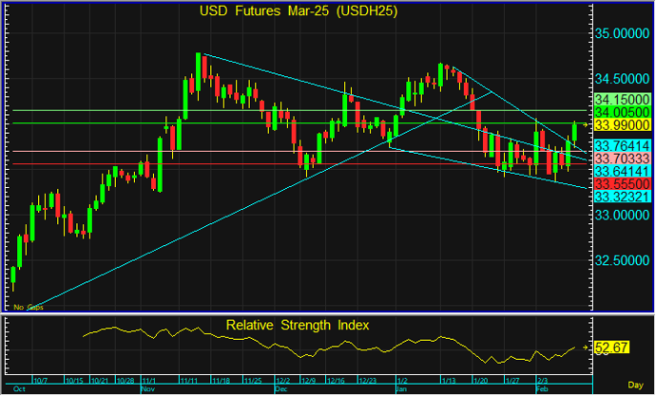Click the pink 33.70333 level tag
656x396 pixels.
click(x=622, y=159)
